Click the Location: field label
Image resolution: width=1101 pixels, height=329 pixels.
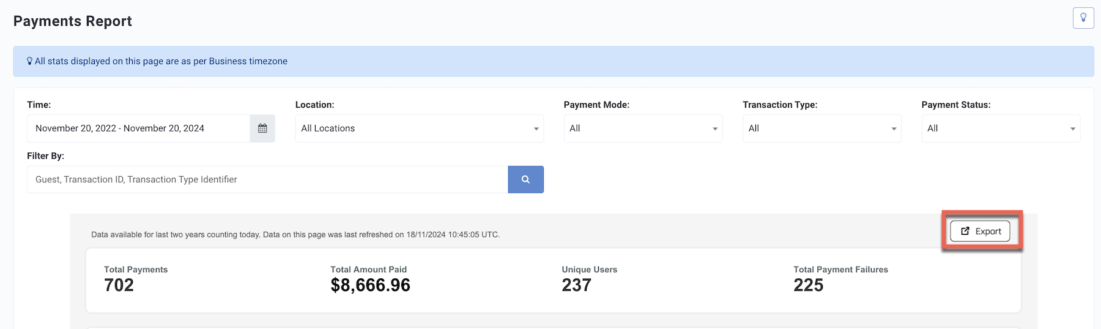(314, 105)
